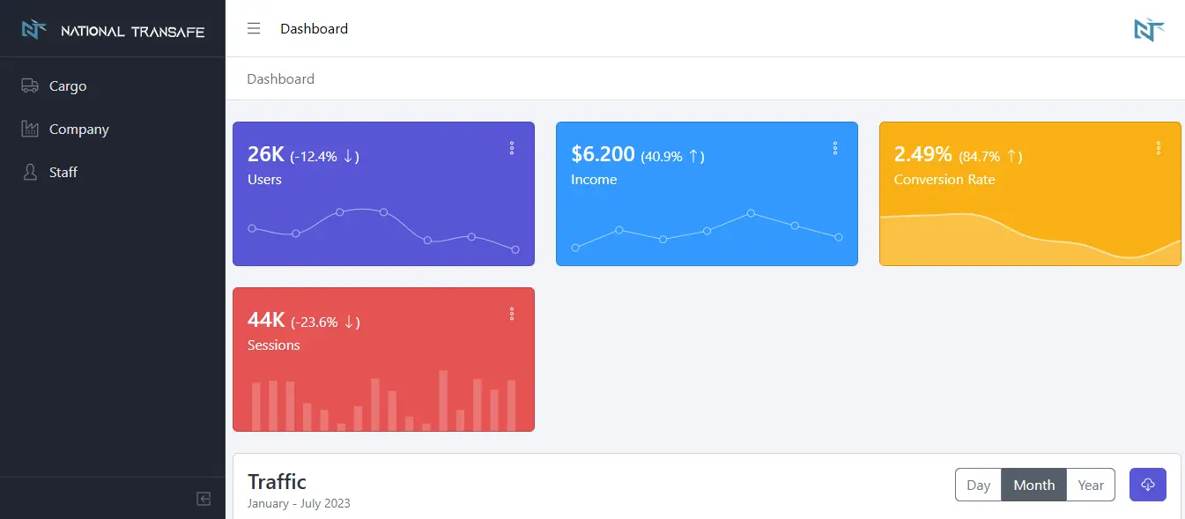Open the Users card options menu

[512, 148]
